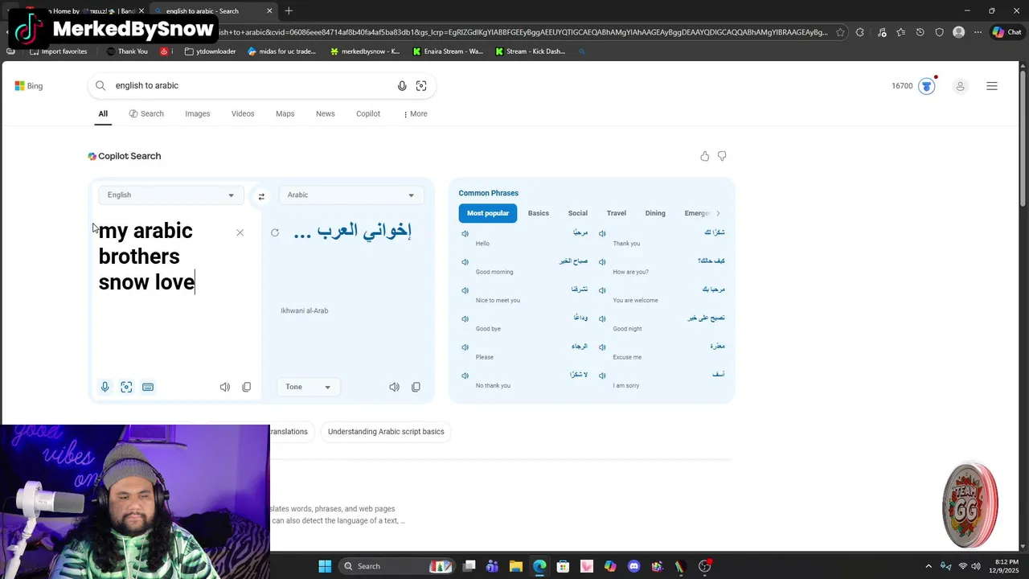Open the target language Arabic dropdown
This screenshot has width=1029, height=579.
point(351,195)
